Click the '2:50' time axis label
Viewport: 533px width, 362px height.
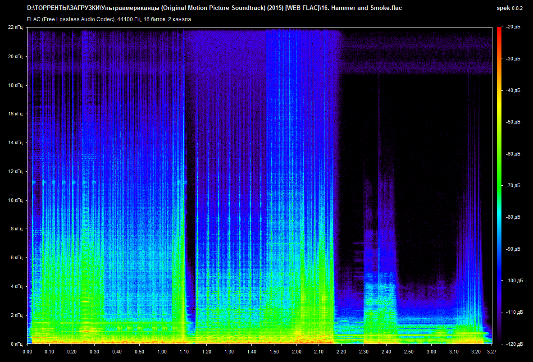coord(409,352)
